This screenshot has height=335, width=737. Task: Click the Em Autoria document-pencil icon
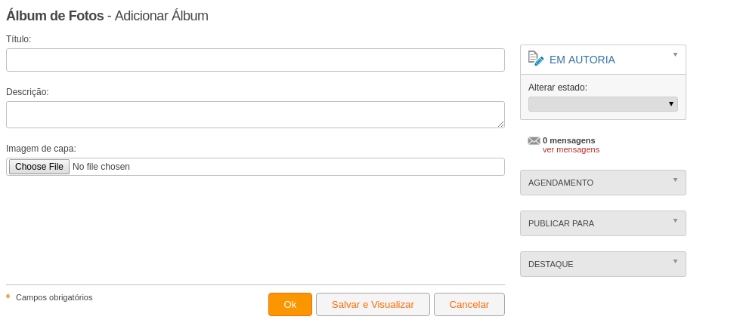[x=536, y=58]
